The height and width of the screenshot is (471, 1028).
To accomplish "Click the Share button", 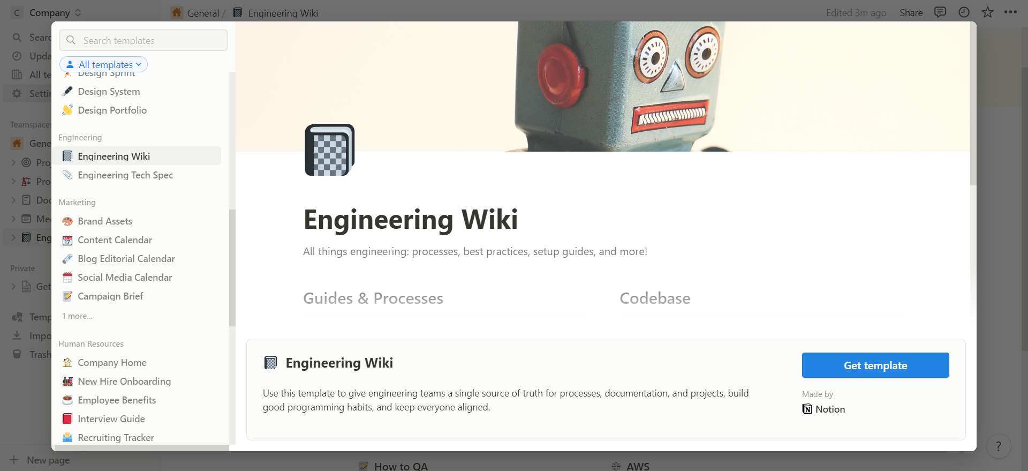I will coord(911,12).
